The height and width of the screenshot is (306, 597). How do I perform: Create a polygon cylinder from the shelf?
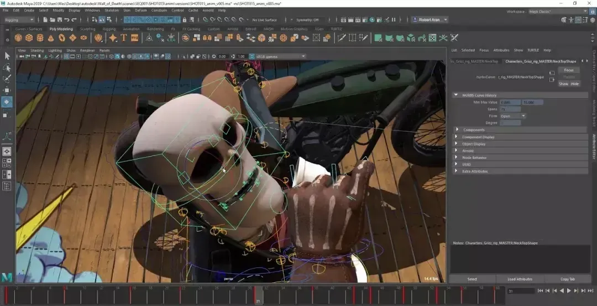(x=40, y=38)
